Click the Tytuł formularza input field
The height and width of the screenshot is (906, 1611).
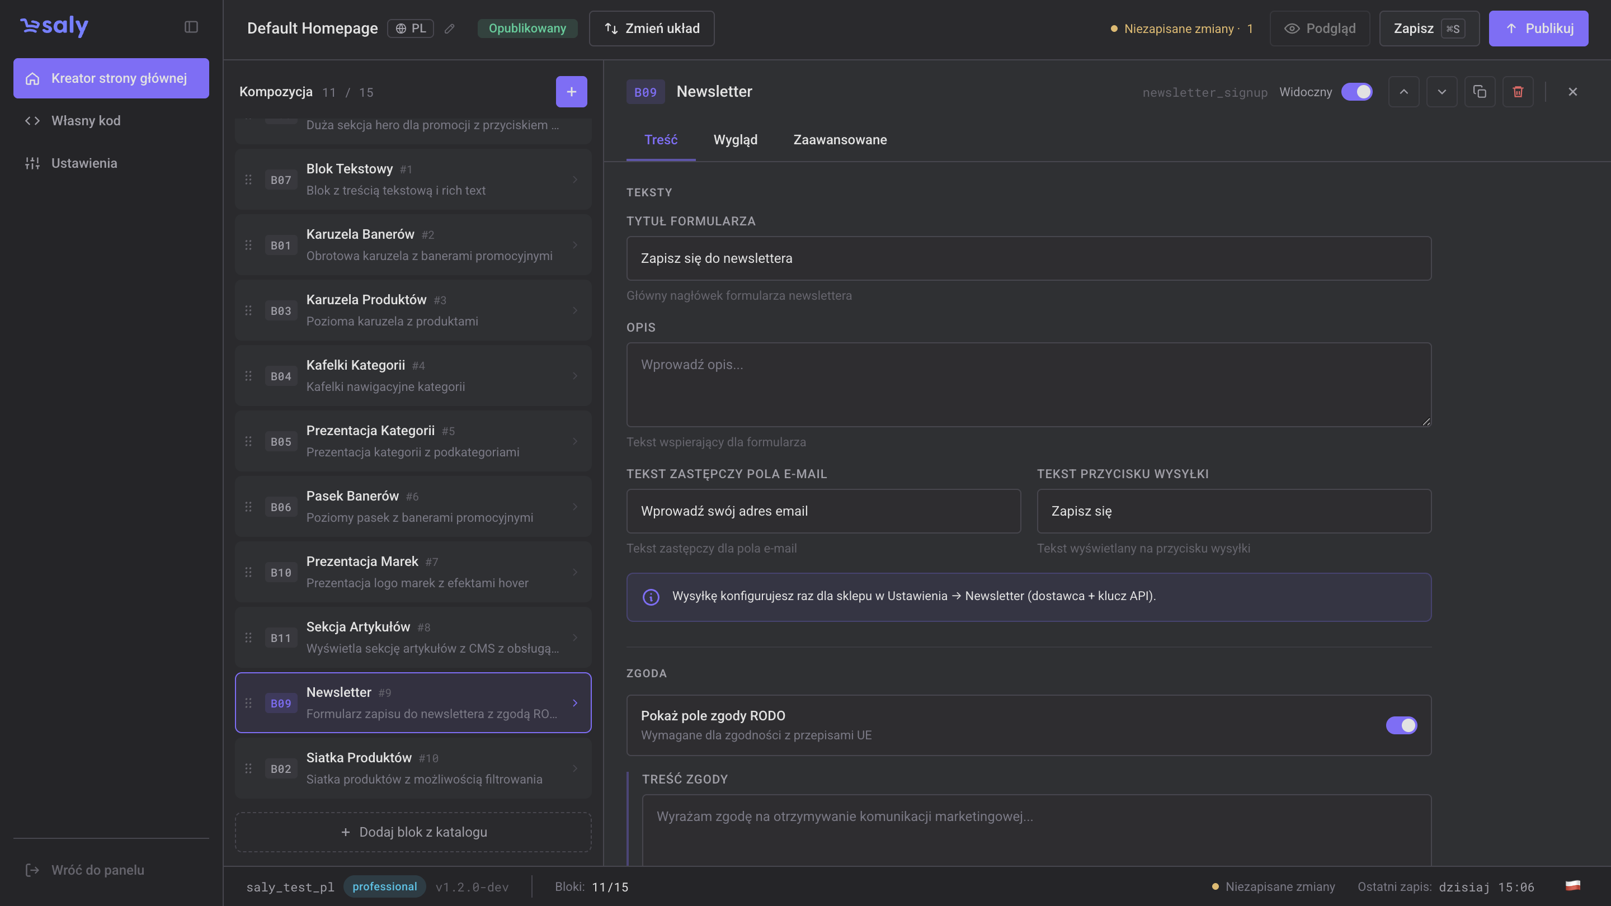point(1028,258)
